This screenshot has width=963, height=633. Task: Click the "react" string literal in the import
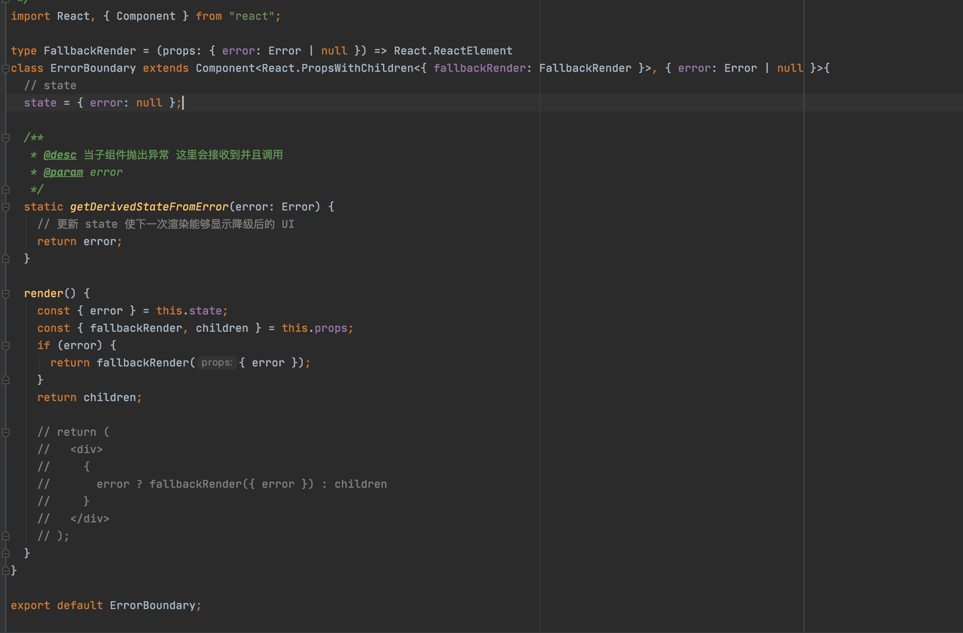point(251,16)
